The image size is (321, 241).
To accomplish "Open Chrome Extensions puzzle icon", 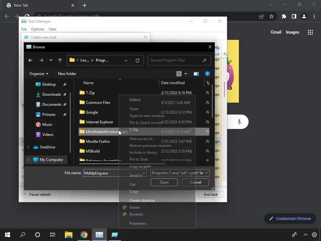I will (x=284, y=16).
